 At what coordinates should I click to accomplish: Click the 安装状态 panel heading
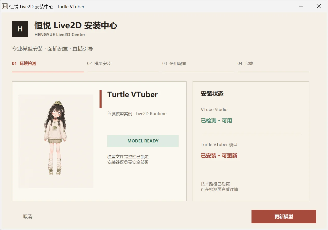point(212,94)
